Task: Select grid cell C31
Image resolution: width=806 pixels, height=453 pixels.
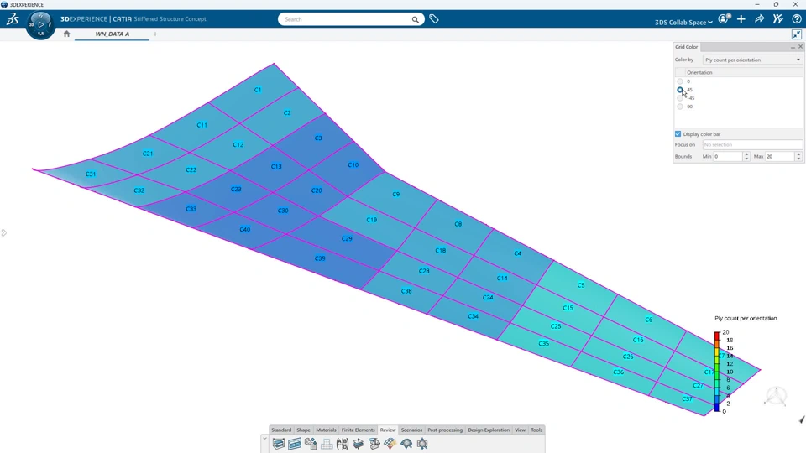Action: tap(91, 174)
